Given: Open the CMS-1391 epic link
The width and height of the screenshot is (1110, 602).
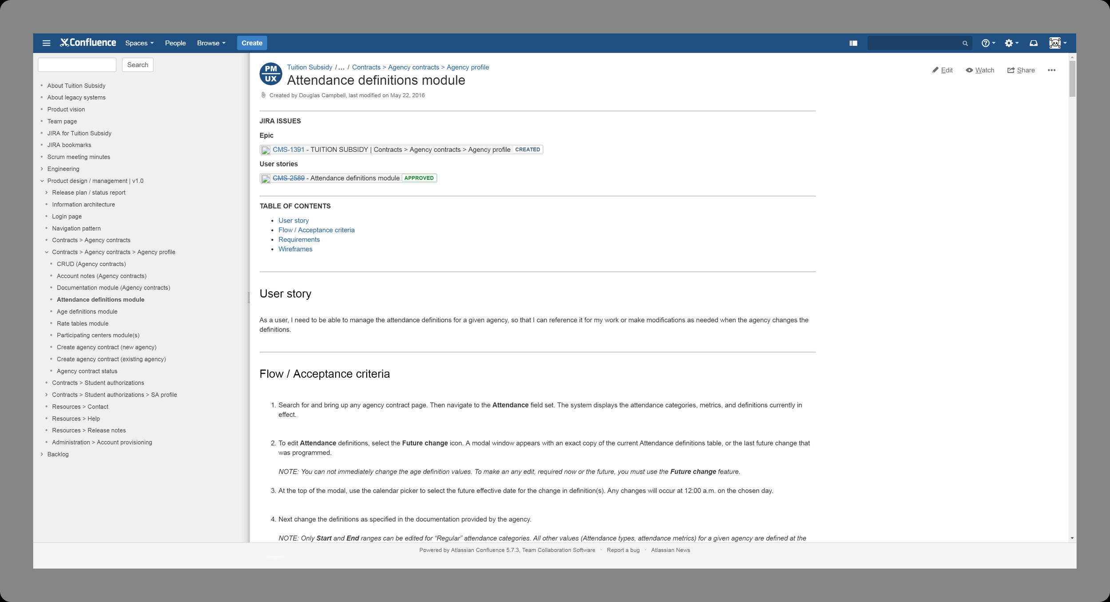Looking at the screenshot, I should pos(288,150).
